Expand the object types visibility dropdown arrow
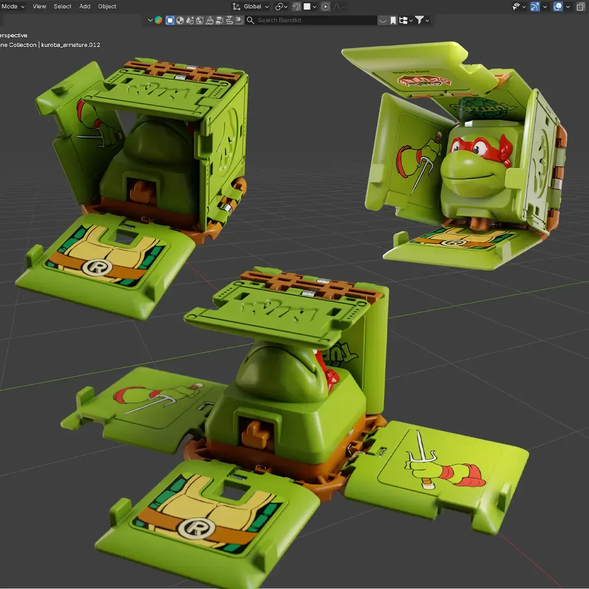Image resolution: width=589 pixels, height=589 pixels. point(524,7)
